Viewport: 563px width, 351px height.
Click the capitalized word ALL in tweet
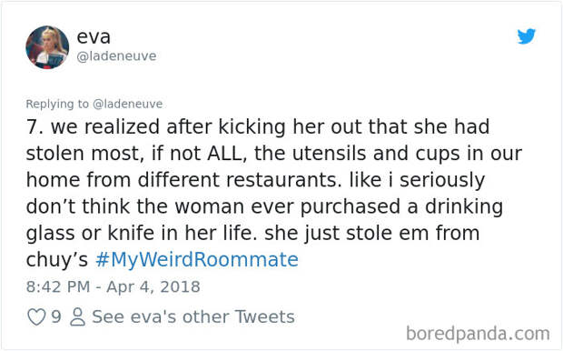pos(225,154)
